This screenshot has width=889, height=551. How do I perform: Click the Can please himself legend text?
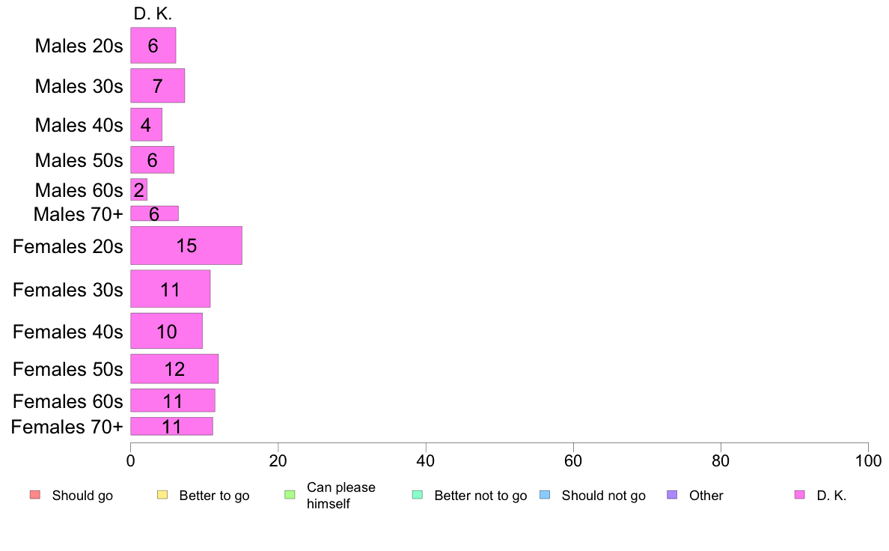tap(340, 496)
